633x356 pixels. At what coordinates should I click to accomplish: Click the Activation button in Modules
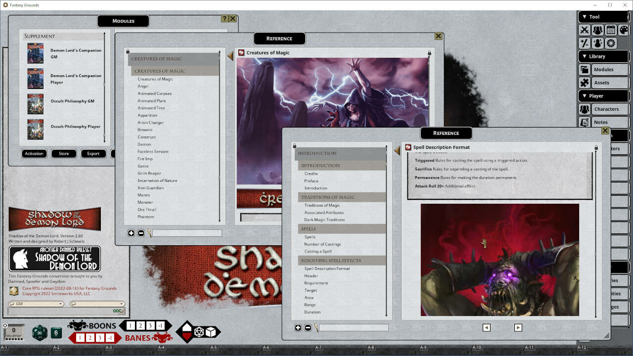click(x=34, y=153)
